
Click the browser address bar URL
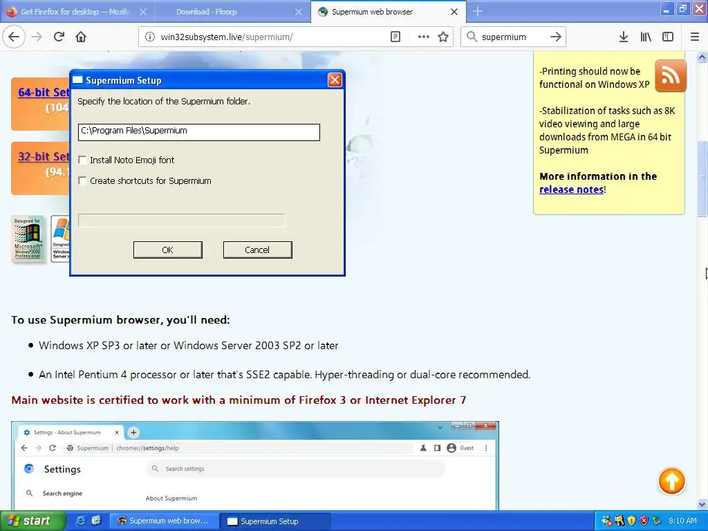(x=227, y=37)
